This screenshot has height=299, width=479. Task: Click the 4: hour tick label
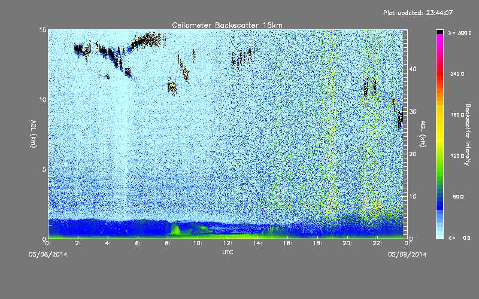[108, 243]
